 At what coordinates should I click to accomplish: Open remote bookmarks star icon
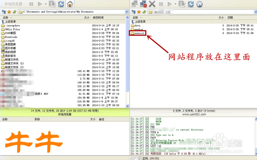tap(139, 12)
